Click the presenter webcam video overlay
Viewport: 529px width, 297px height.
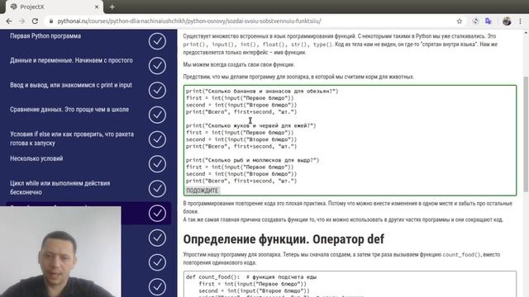tap(60, 252)
